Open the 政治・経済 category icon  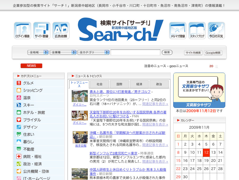[19, 164]
